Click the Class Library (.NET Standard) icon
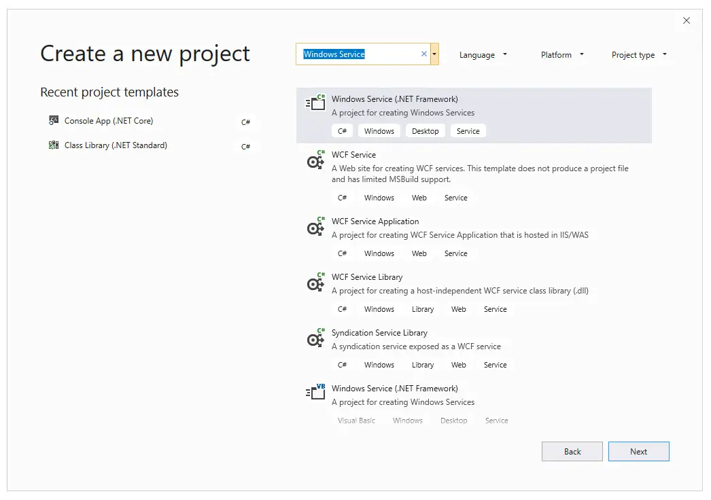 click(x=54, y=145)
